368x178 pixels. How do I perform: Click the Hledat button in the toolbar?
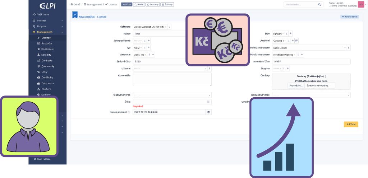click(139, 5)
